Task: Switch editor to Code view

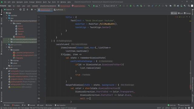Action: (174, 13)
